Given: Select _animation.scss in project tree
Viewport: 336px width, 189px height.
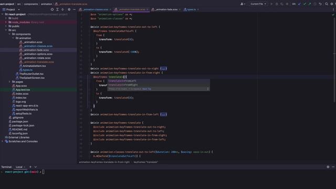Looking at the screenshot, I should pyautogui.click(x=33, y=42).
